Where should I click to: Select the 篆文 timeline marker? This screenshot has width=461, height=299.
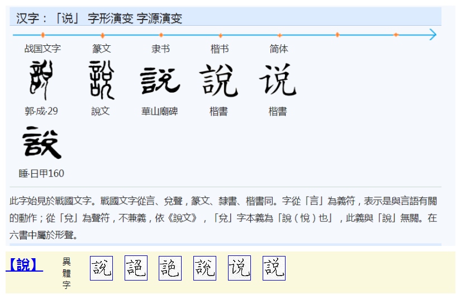tap(102, 36)
